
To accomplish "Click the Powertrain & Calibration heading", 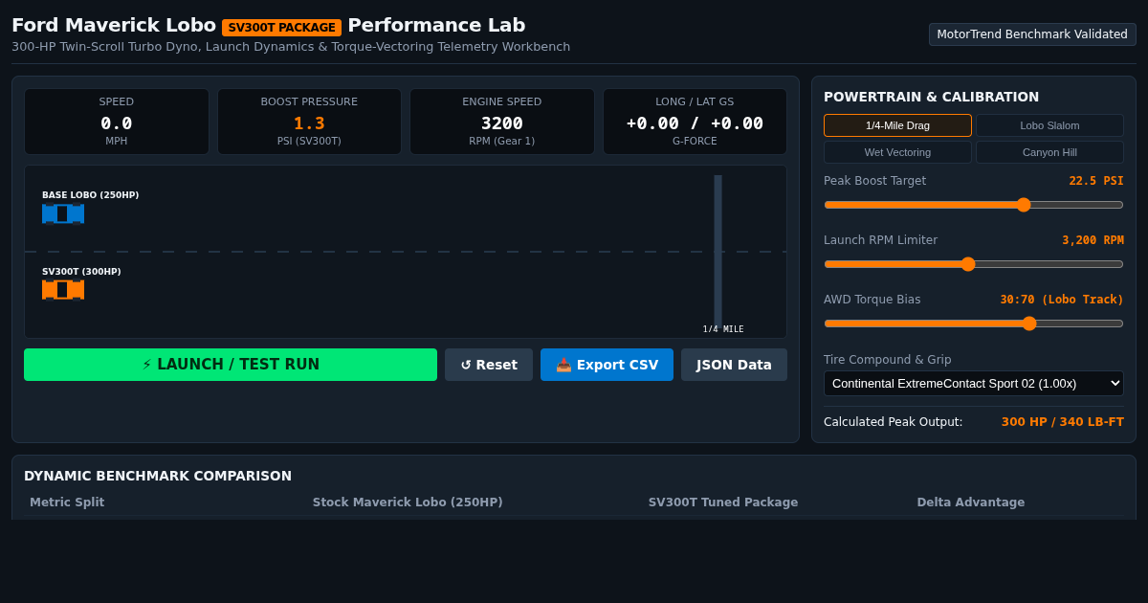I will pos(932,97).
